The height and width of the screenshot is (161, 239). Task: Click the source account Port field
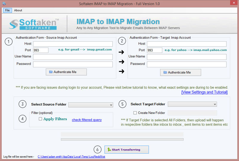[41, 50]
